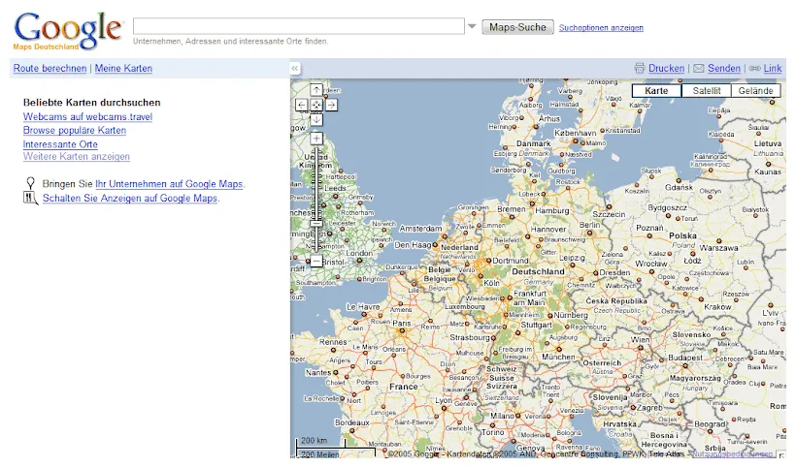Image resolution: width=796 pixels, height=468 pixels.
Task: Click Hamburg on the map
Action: pos(552,210)
